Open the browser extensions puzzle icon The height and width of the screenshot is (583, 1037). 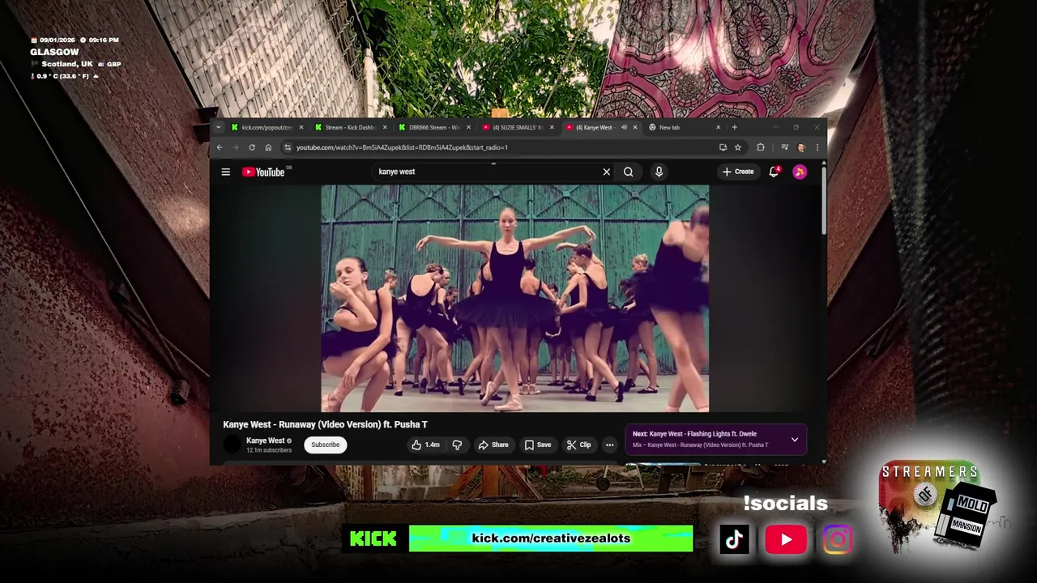click(761, 147)
